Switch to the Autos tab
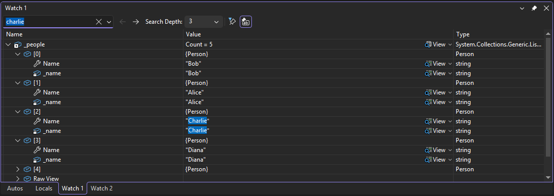The height and width of the screenshot is (196, 554). [x=15, y=188]
